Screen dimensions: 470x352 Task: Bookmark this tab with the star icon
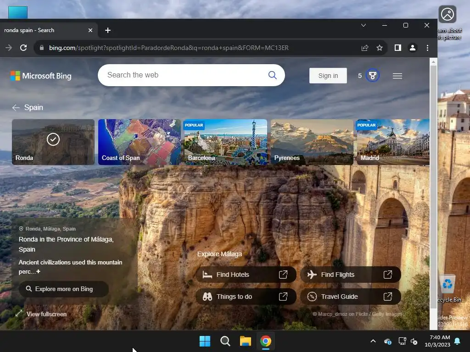point(380,48)
